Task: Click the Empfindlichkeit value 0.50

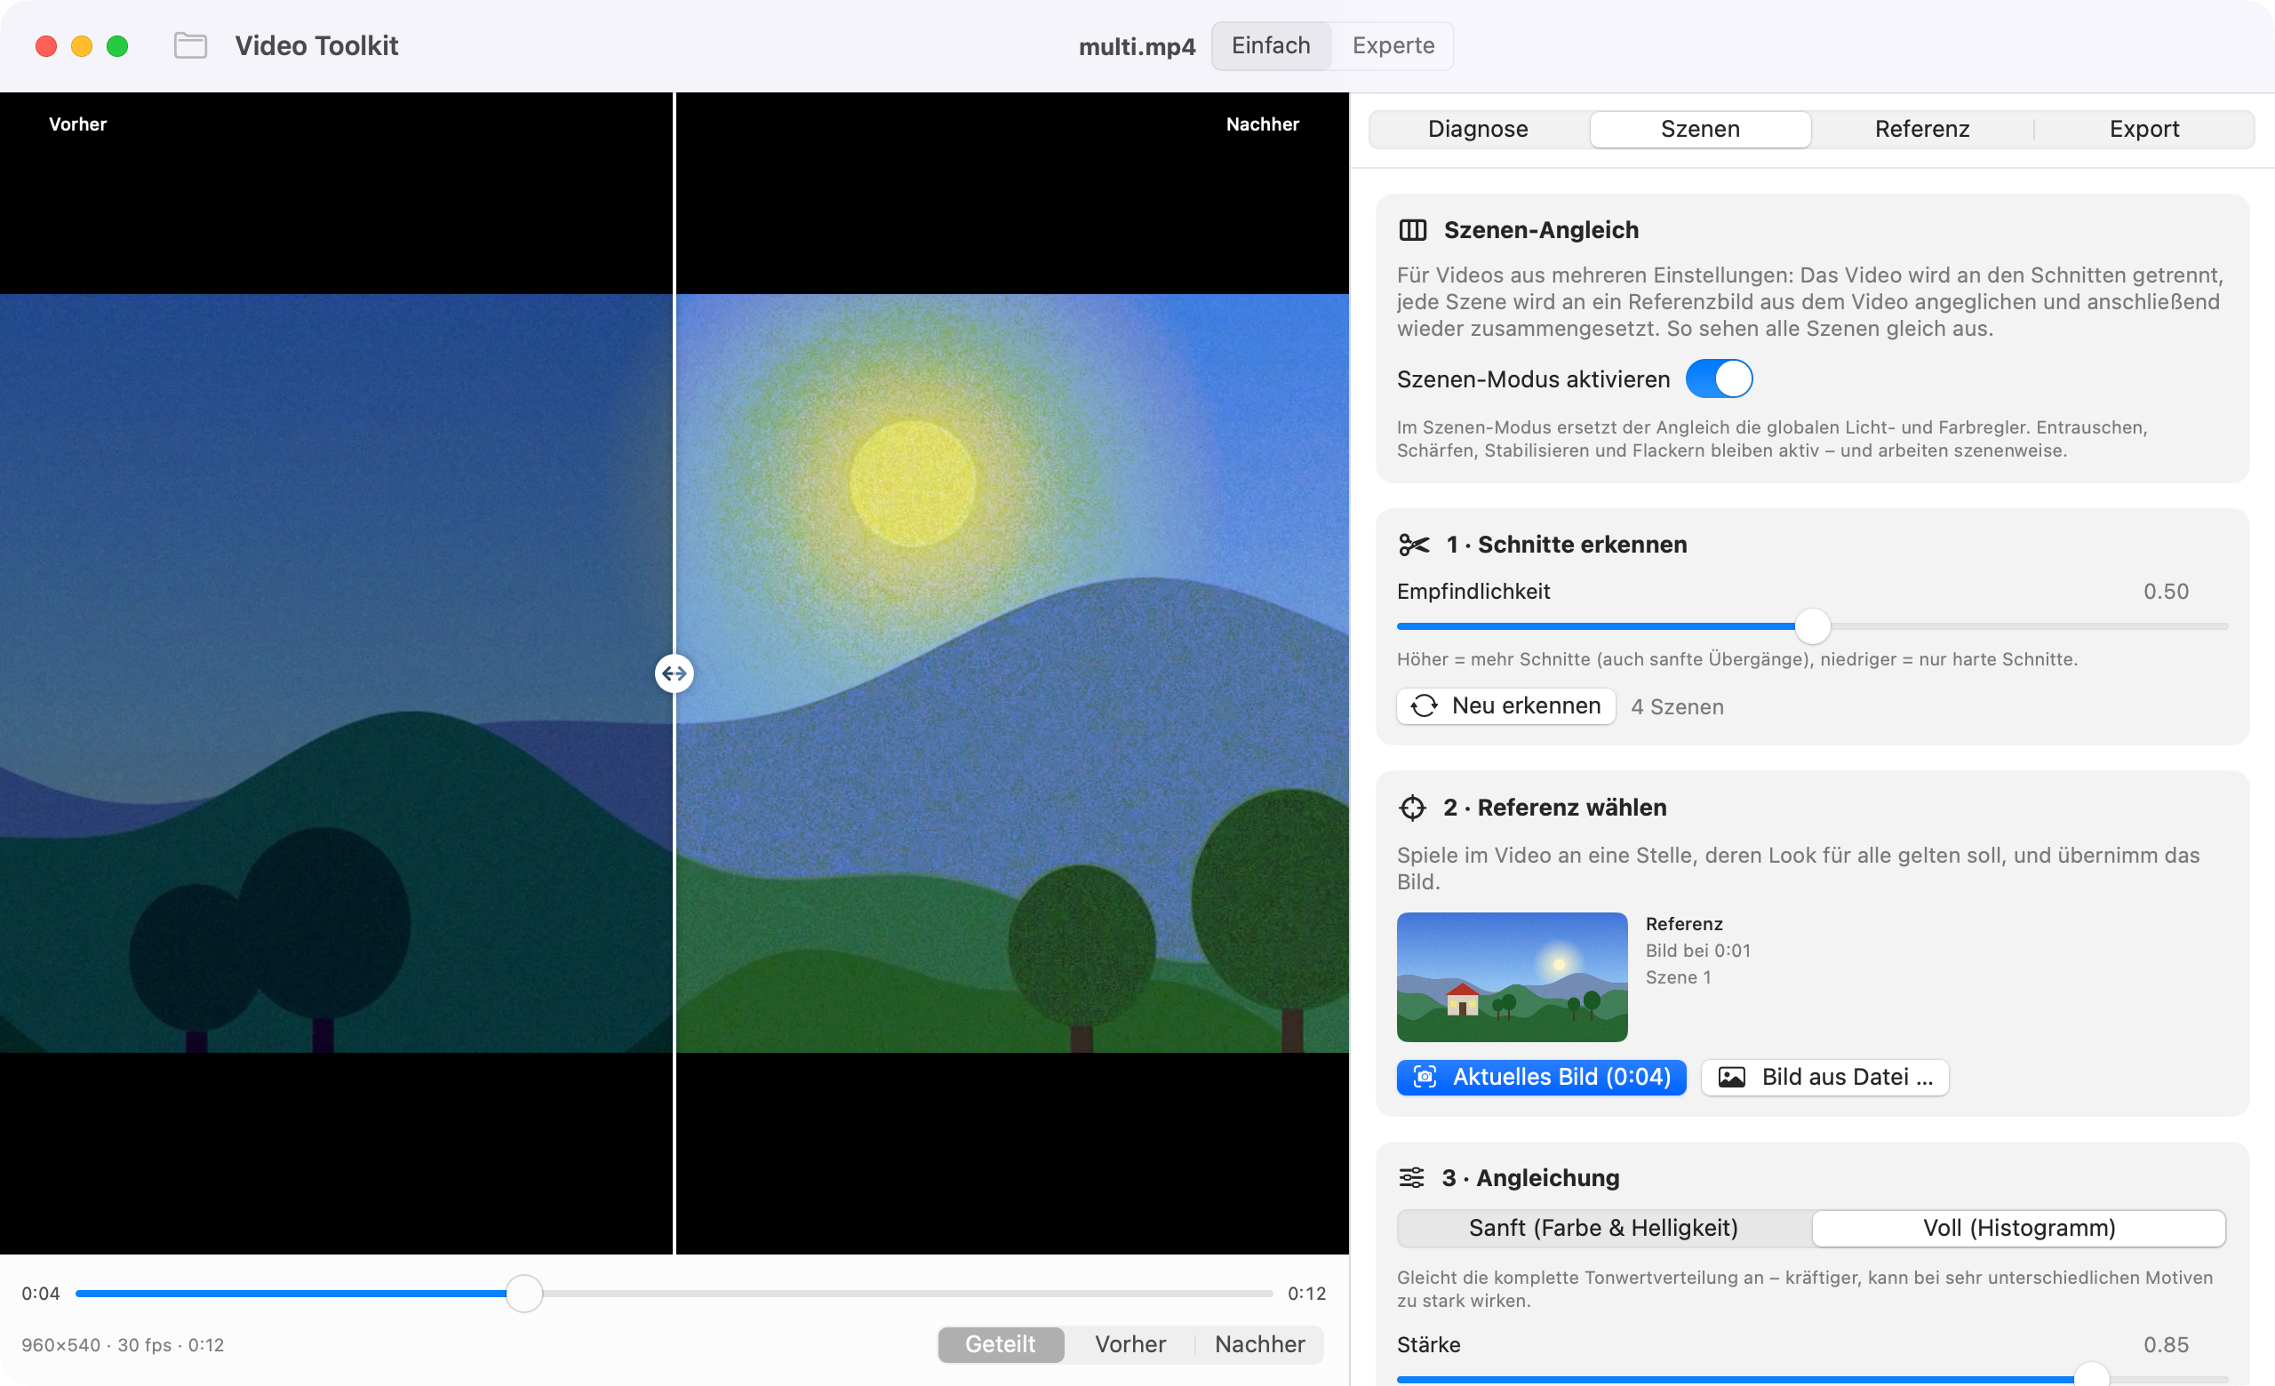Action: (2165, 592)
